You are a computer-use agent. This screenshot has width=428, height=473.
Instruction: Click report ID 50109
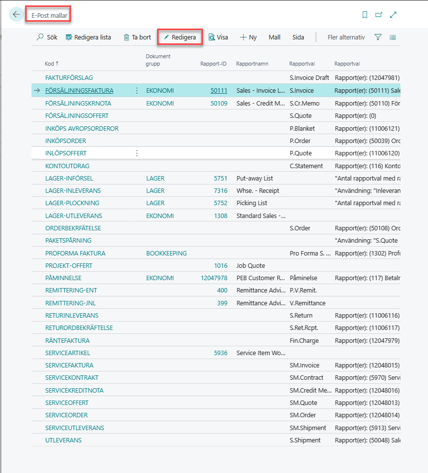[219, 103]
